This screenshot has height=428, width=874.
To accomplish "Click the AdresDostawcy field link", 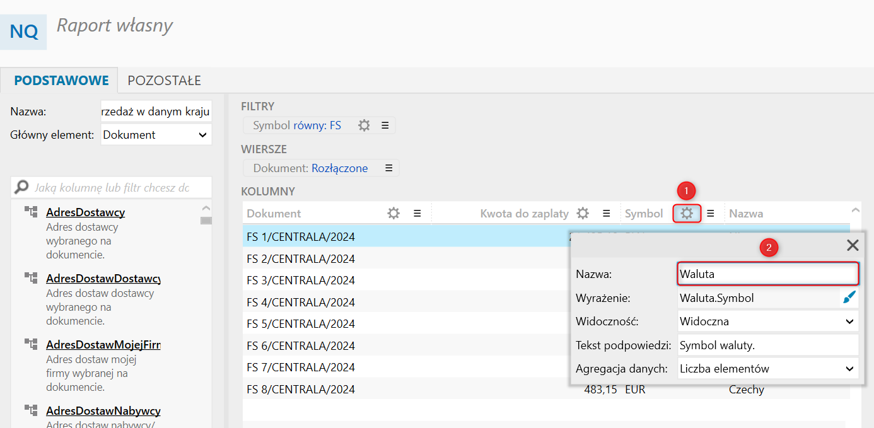I will (85, 212).
